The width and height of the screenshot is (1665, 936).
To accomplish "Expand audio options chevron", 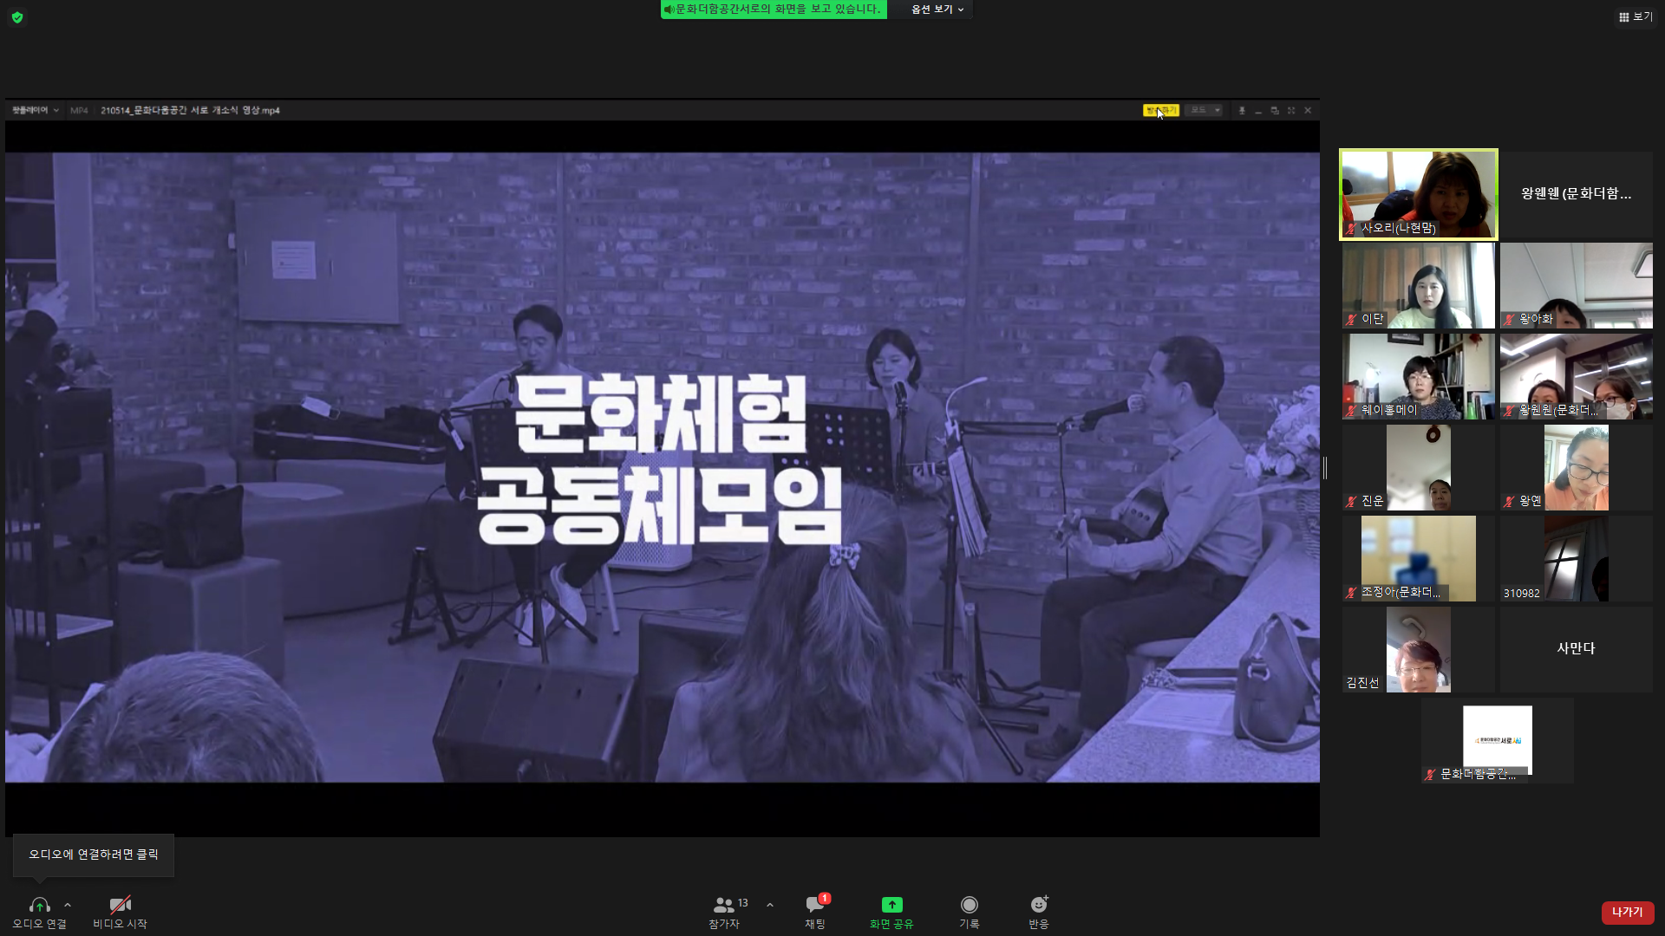I will (x=68, y=905).
